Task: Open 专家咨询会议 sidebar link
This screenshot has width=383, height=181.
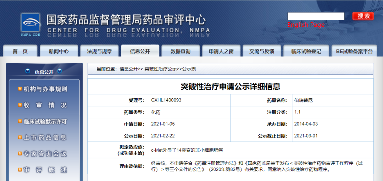Action: click(x=45, y=154)
